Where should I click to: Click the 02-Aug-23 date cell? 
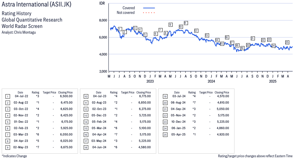click(x=99, y=103)
